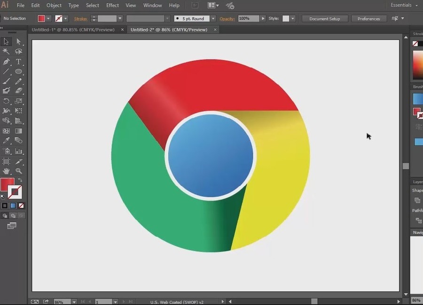
Task: Expand the graphic Style dropdown
Action: [293, 18]
